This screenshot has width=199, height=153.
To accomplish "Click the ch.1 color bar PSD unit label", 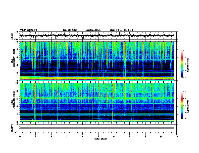I will tap(188, 65).
